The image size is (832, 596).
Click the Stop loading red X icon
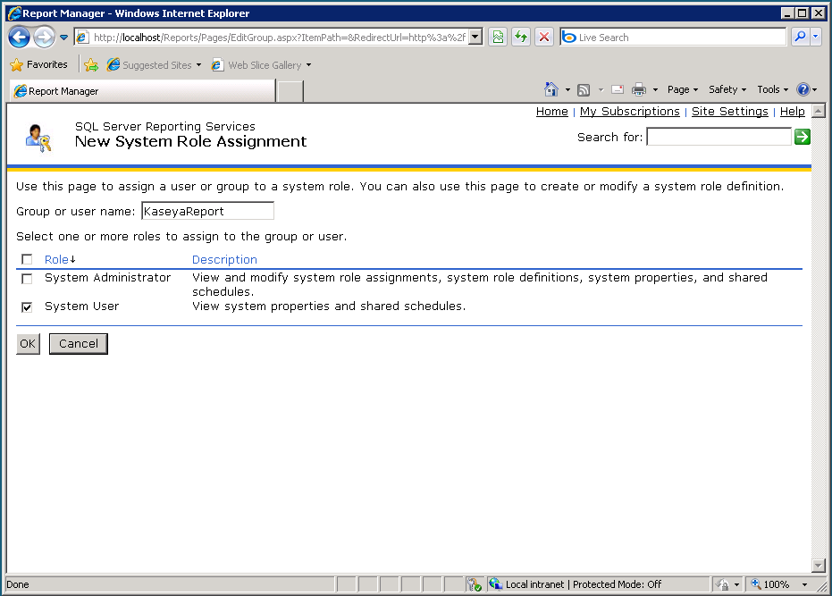[x=543, y=38]
